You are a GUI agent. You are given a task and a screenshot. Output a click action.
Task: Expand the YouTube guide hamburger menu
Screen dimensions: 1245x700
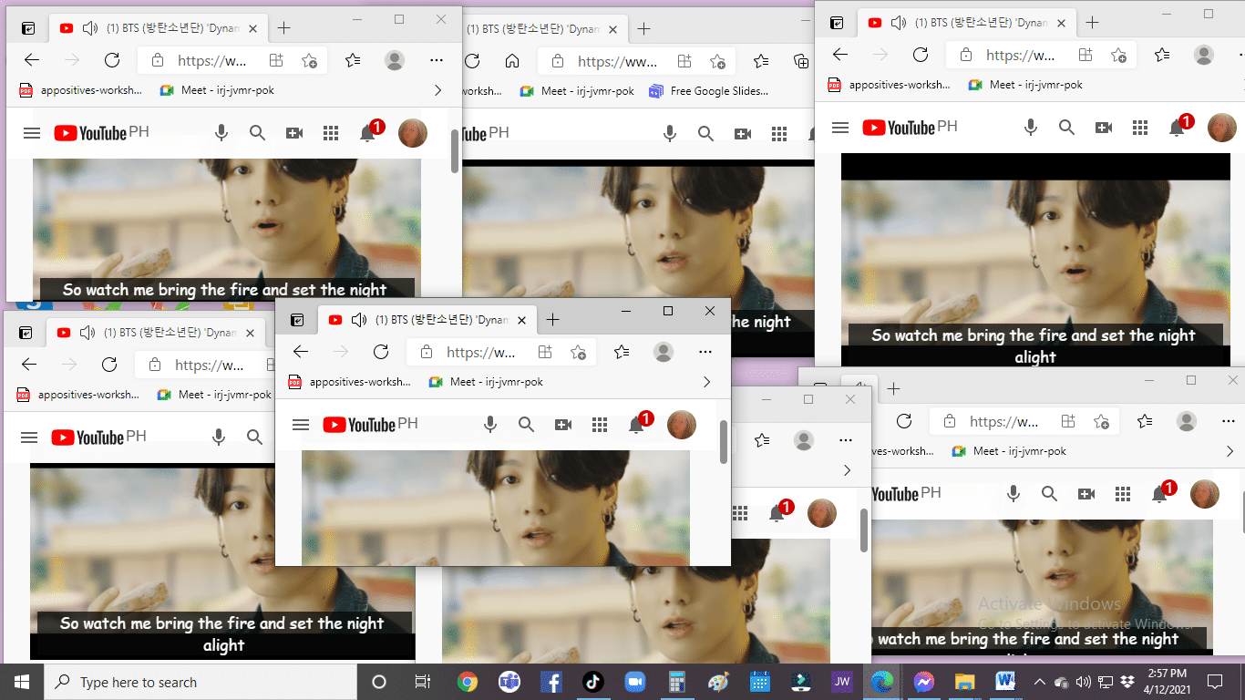click(x=301, y=425)
